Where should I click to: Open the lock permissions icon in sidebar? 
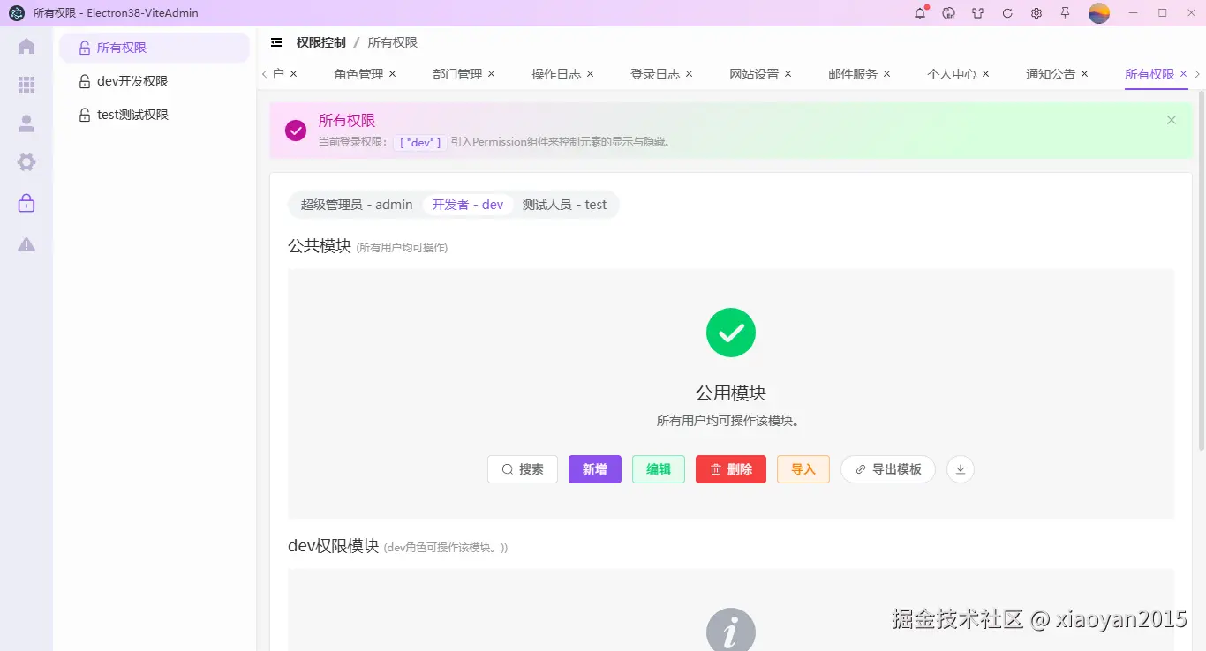click(26, 202)
